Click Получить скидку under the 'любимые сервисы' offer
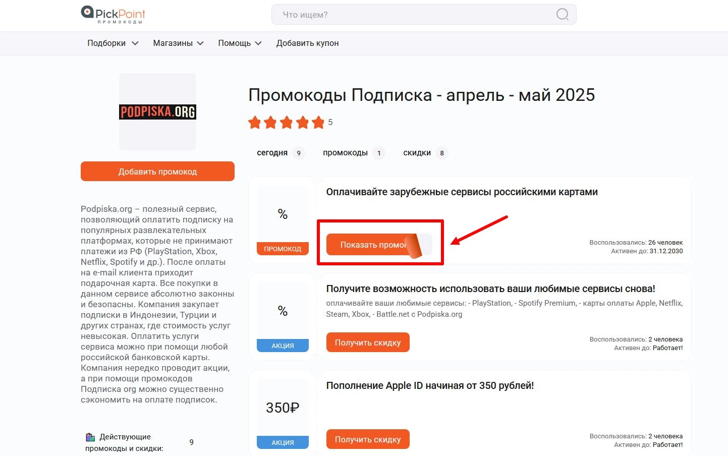Screen dimensions: 728x456 point(368,343)
